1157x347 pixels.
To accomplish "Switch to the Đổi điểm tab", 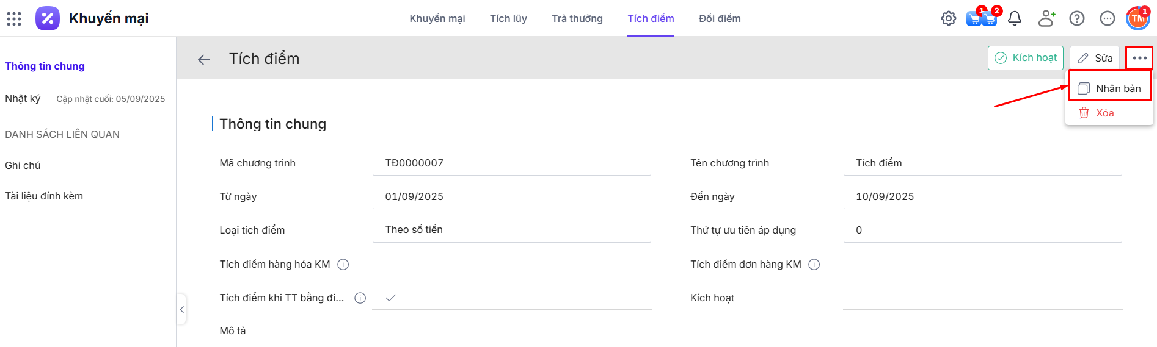I will [x=720, y=18].
